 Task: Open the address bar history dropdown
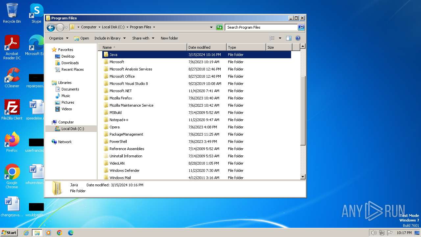coord(211,27)
